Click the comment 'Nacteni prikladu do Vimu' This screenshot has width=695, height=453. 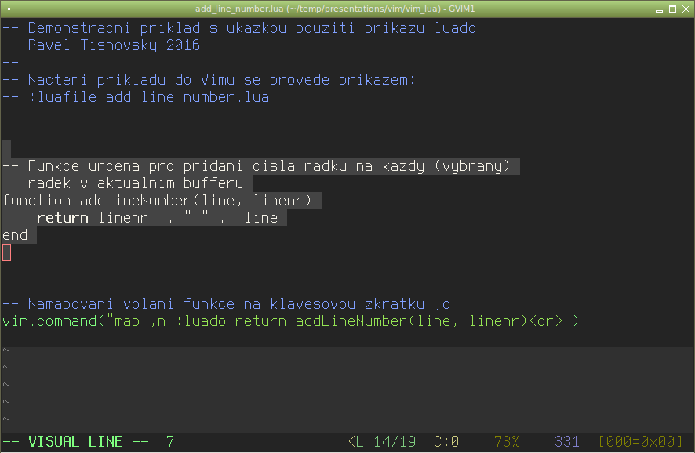pos(209,80)
